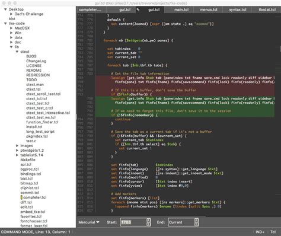Open the TODO file

coord(31,80)
